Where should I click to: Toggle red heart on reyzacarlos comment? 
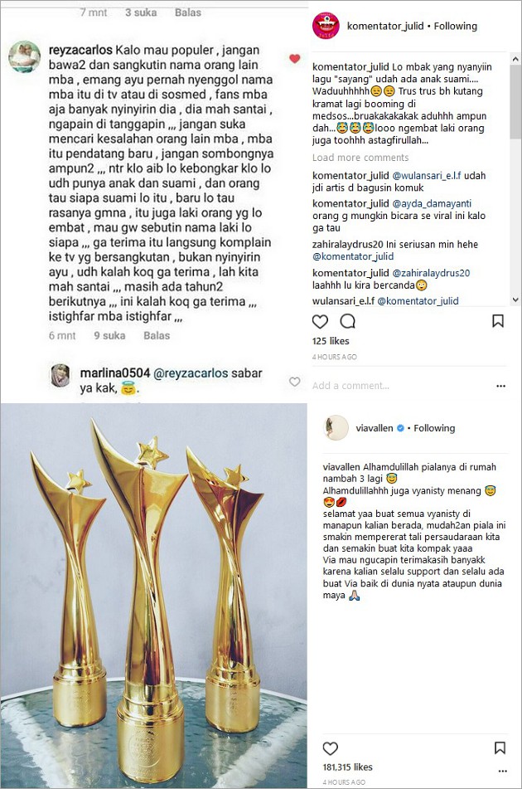pos(295,58)
